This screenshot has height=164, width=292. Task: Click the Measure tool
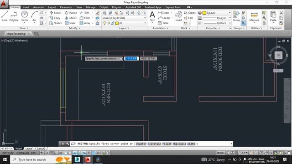[x=254, y=16]
